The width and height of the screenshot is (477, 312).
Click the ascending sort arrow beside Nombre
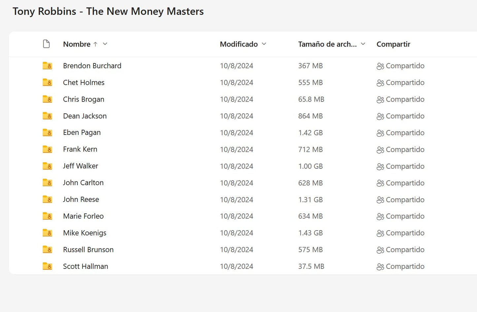[x=95, y=44]
